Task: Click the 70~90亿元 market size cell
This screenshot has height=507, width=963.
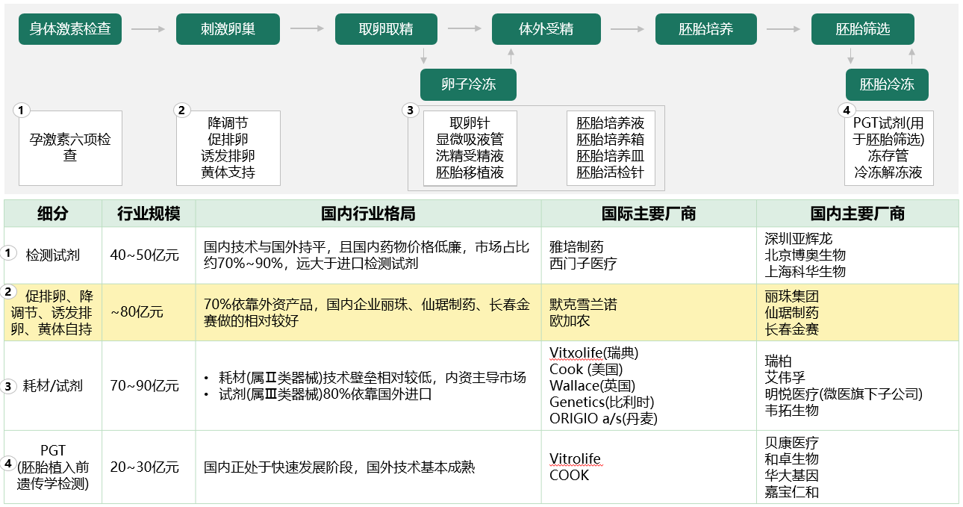Action: [149, 386]
